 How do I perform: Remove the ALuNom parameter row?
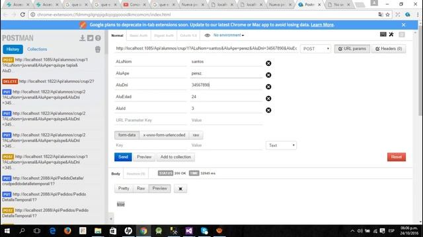268,63
